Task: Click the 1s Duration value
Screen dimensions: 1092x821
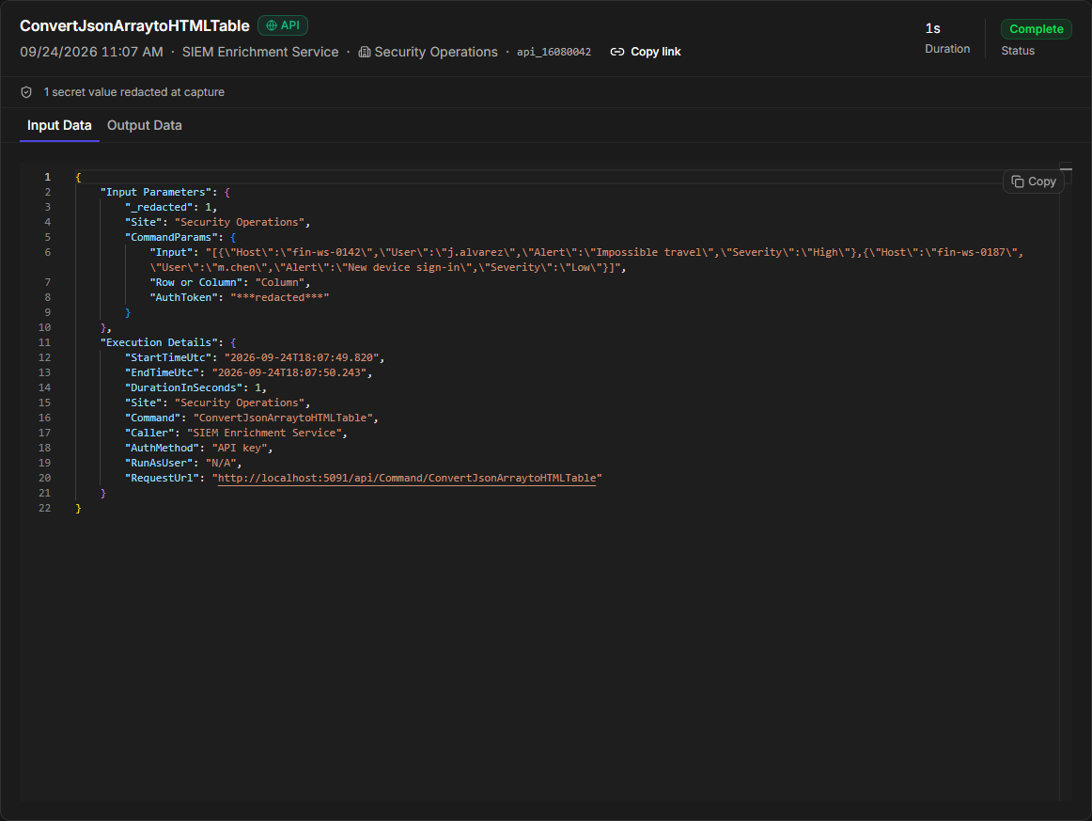Action: pyautogui.click(x=932, y=28)
